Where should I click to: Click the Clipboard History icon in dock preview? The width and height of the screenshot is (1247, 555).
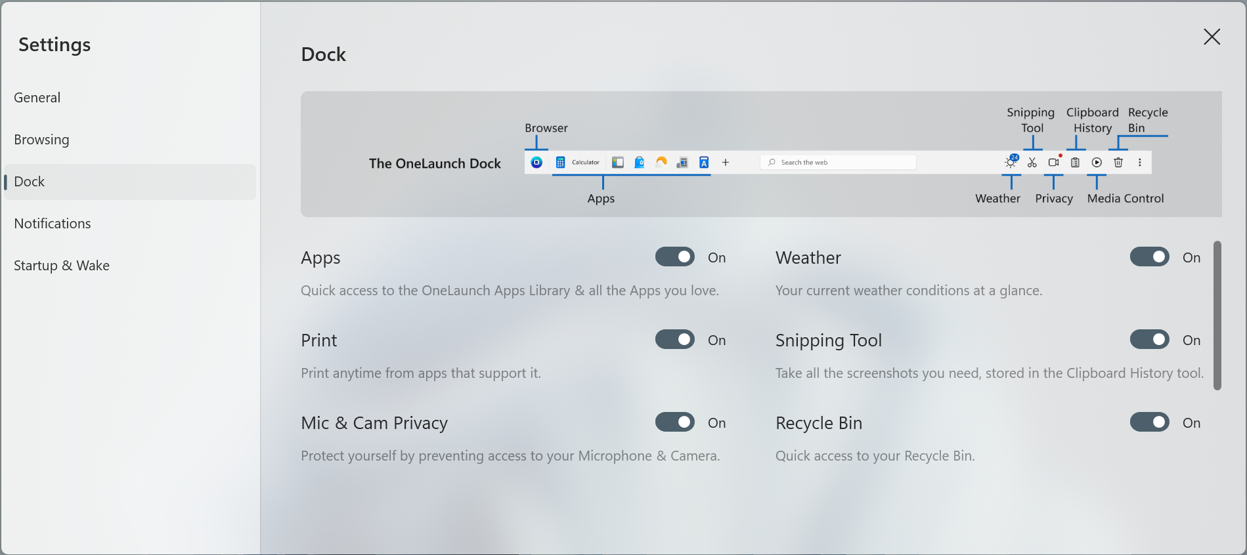[x=1075, y=163]
